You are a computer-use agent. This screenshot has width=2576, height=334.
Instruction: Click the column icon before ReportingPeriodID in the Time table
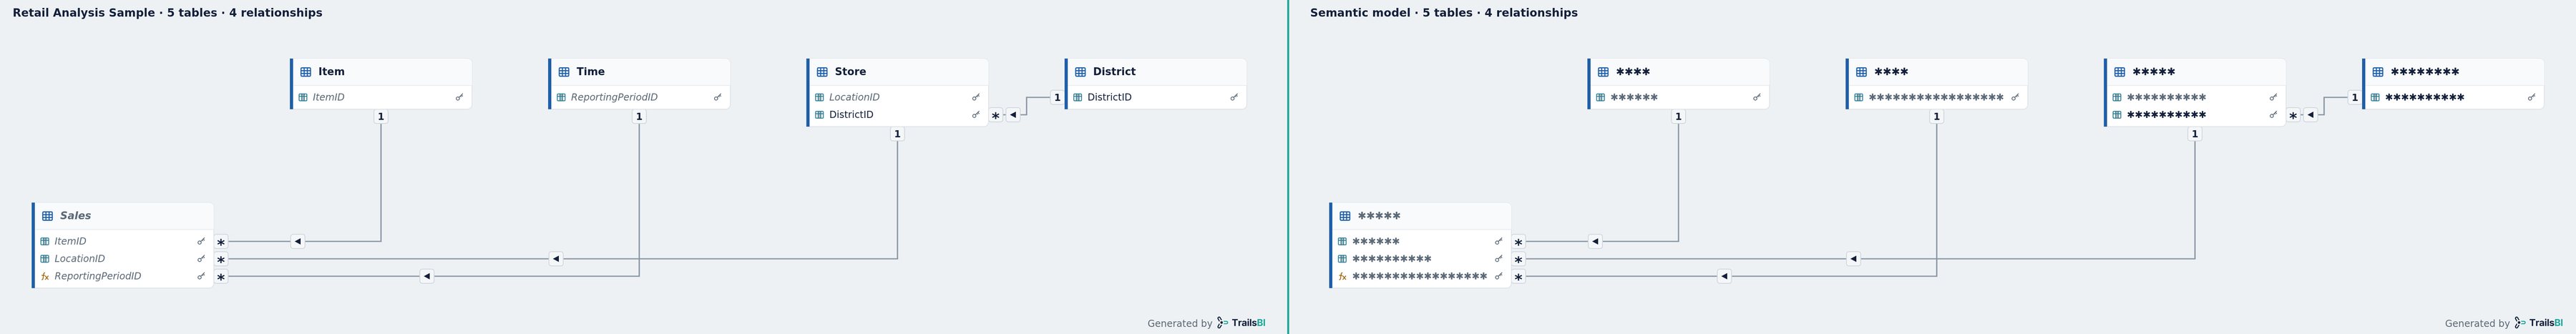click(561, 98)
